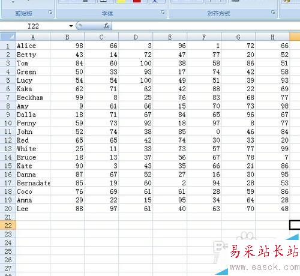The image size is (300, 276).
Task: Select row 27 header
Action: coord(8,268)
